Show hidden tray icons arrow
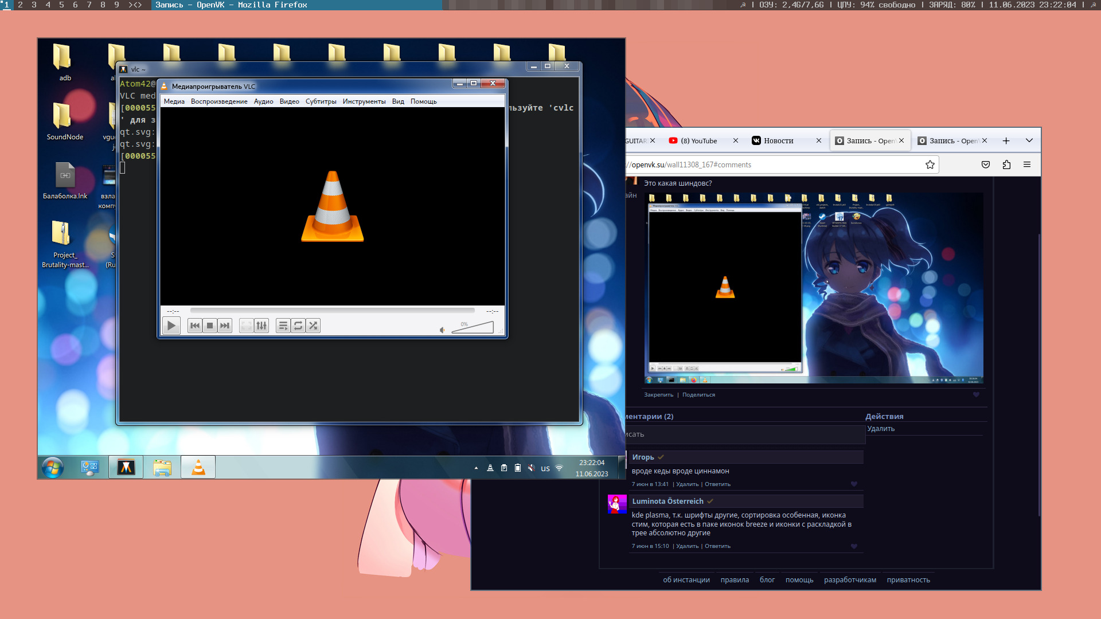 pos(476,468)
